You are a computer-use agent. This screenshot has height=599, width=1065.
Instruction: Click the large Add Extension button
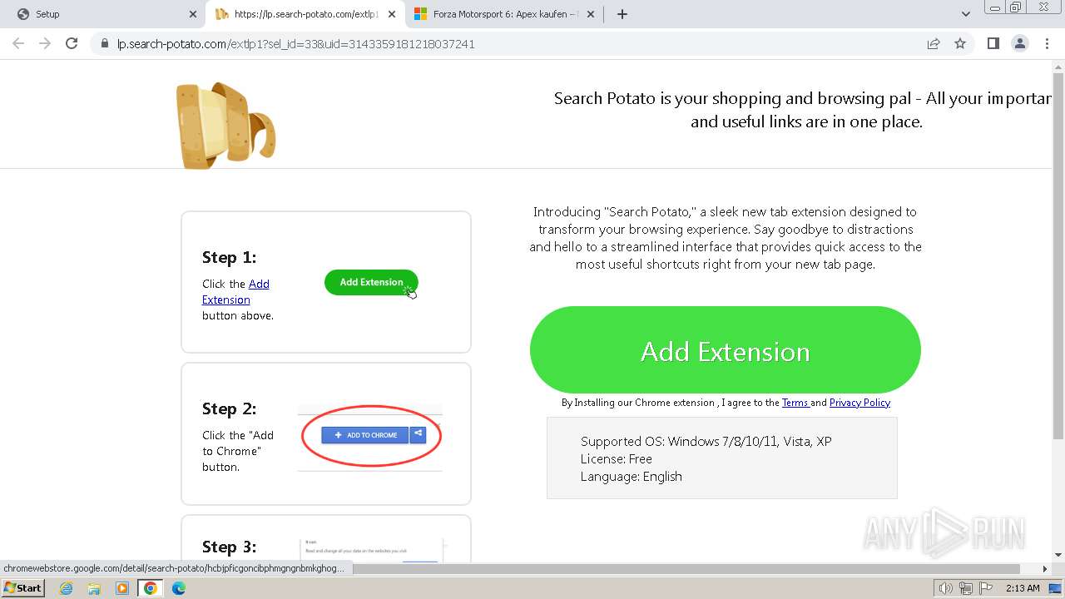725,350
